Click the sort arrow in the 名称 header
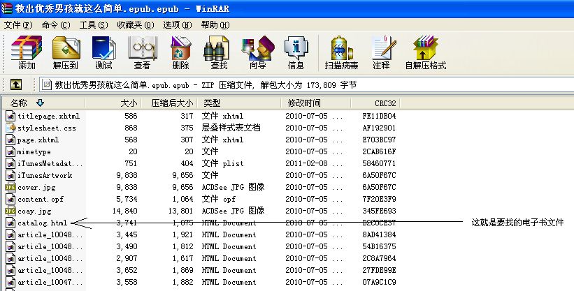The height and width of the screenshot is (291, 574). [x=41, y=103]
